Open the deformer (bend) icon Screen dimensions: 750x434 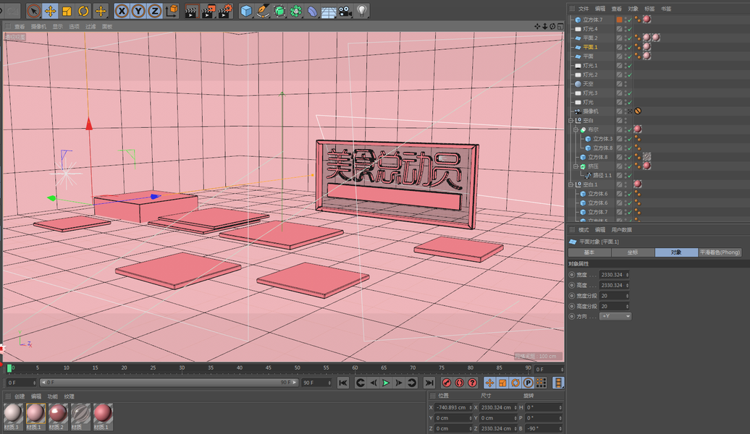(x=312, y=11)
